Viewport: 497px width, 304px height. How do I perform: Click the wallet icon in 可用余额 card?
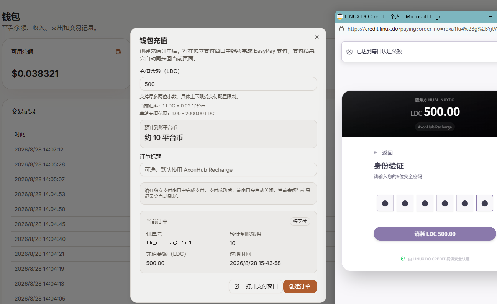118,52
